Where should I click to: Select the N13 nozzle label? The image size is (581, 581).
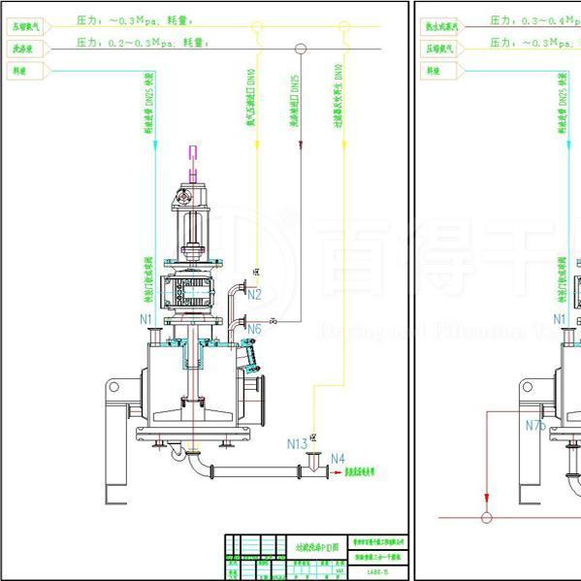297,443
